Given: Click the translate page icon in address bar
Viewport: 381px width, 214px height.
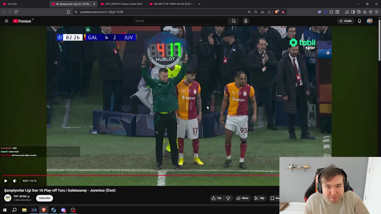Looking at the screenshot, I should 249,12.
